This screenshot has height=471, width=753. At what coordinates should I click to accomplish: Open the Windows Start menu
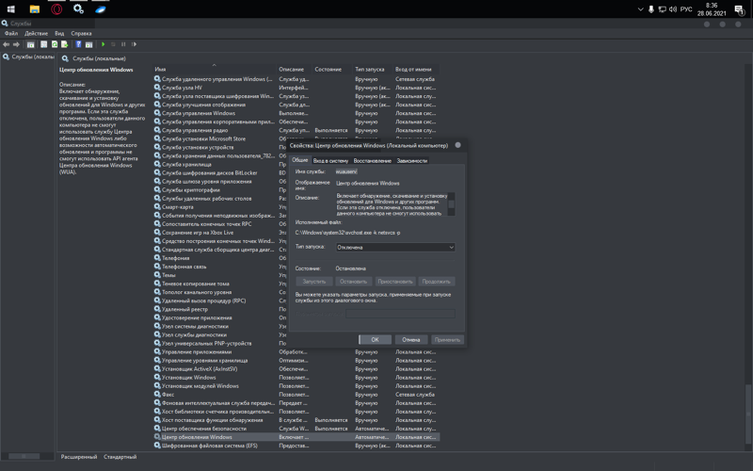click(10, 9)
